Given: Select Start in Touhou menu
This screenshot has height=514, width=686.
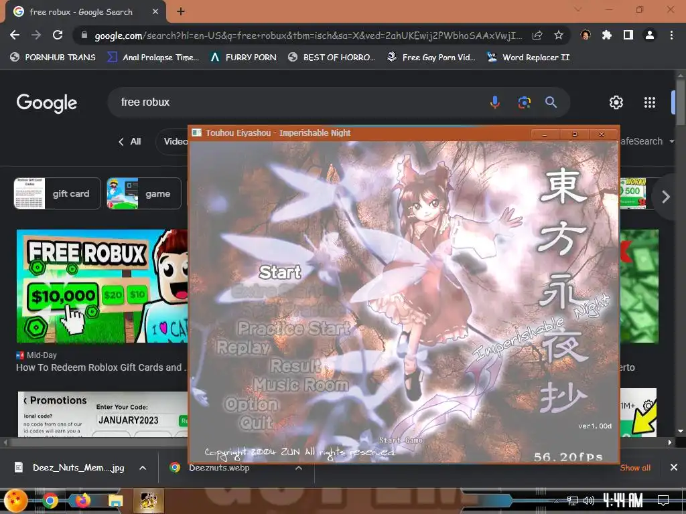Looking at the screenshot, I should pyautogui.click(x=280, y=272).
